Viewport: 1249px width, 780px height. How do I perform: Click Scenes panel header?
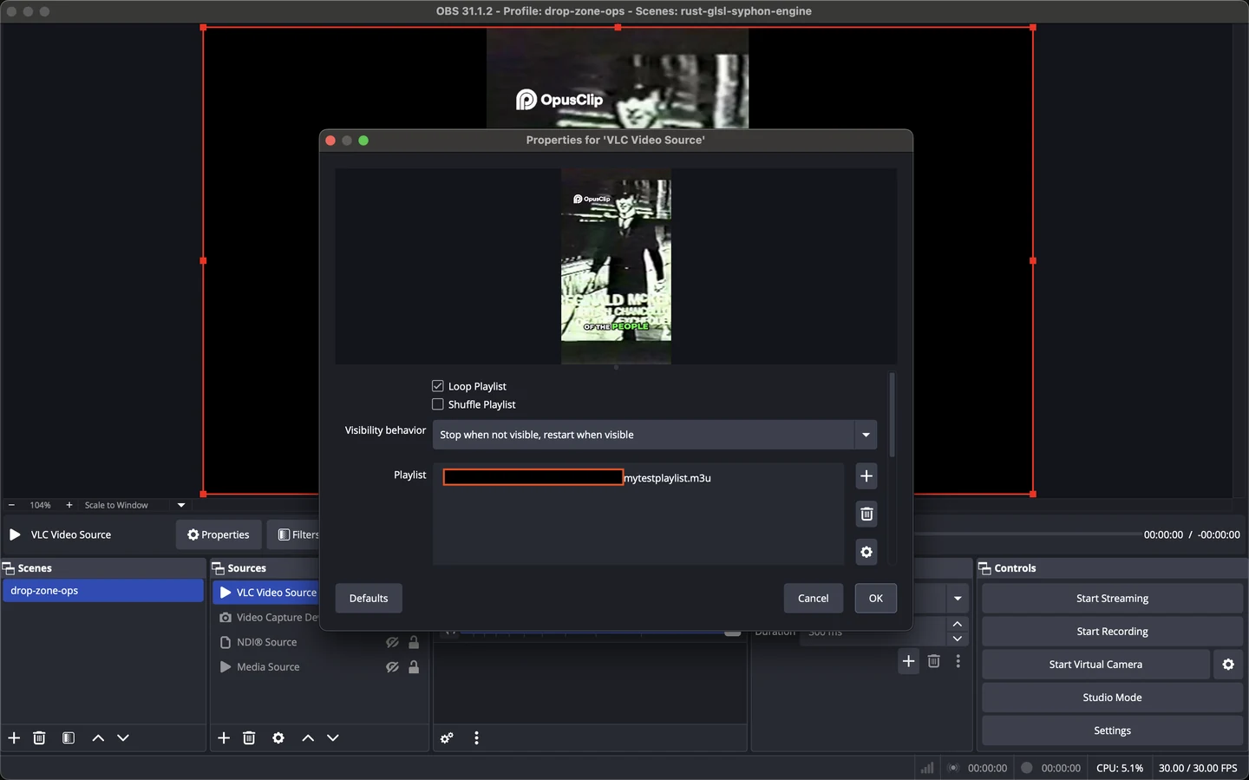tap(102, 568)
